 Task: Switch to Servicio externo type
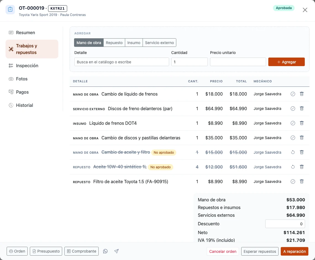pos(159,43)
